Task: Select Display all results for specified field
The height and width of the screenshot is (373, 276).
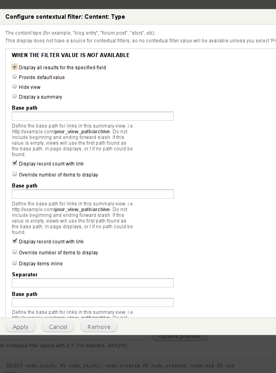Action: 15,67
